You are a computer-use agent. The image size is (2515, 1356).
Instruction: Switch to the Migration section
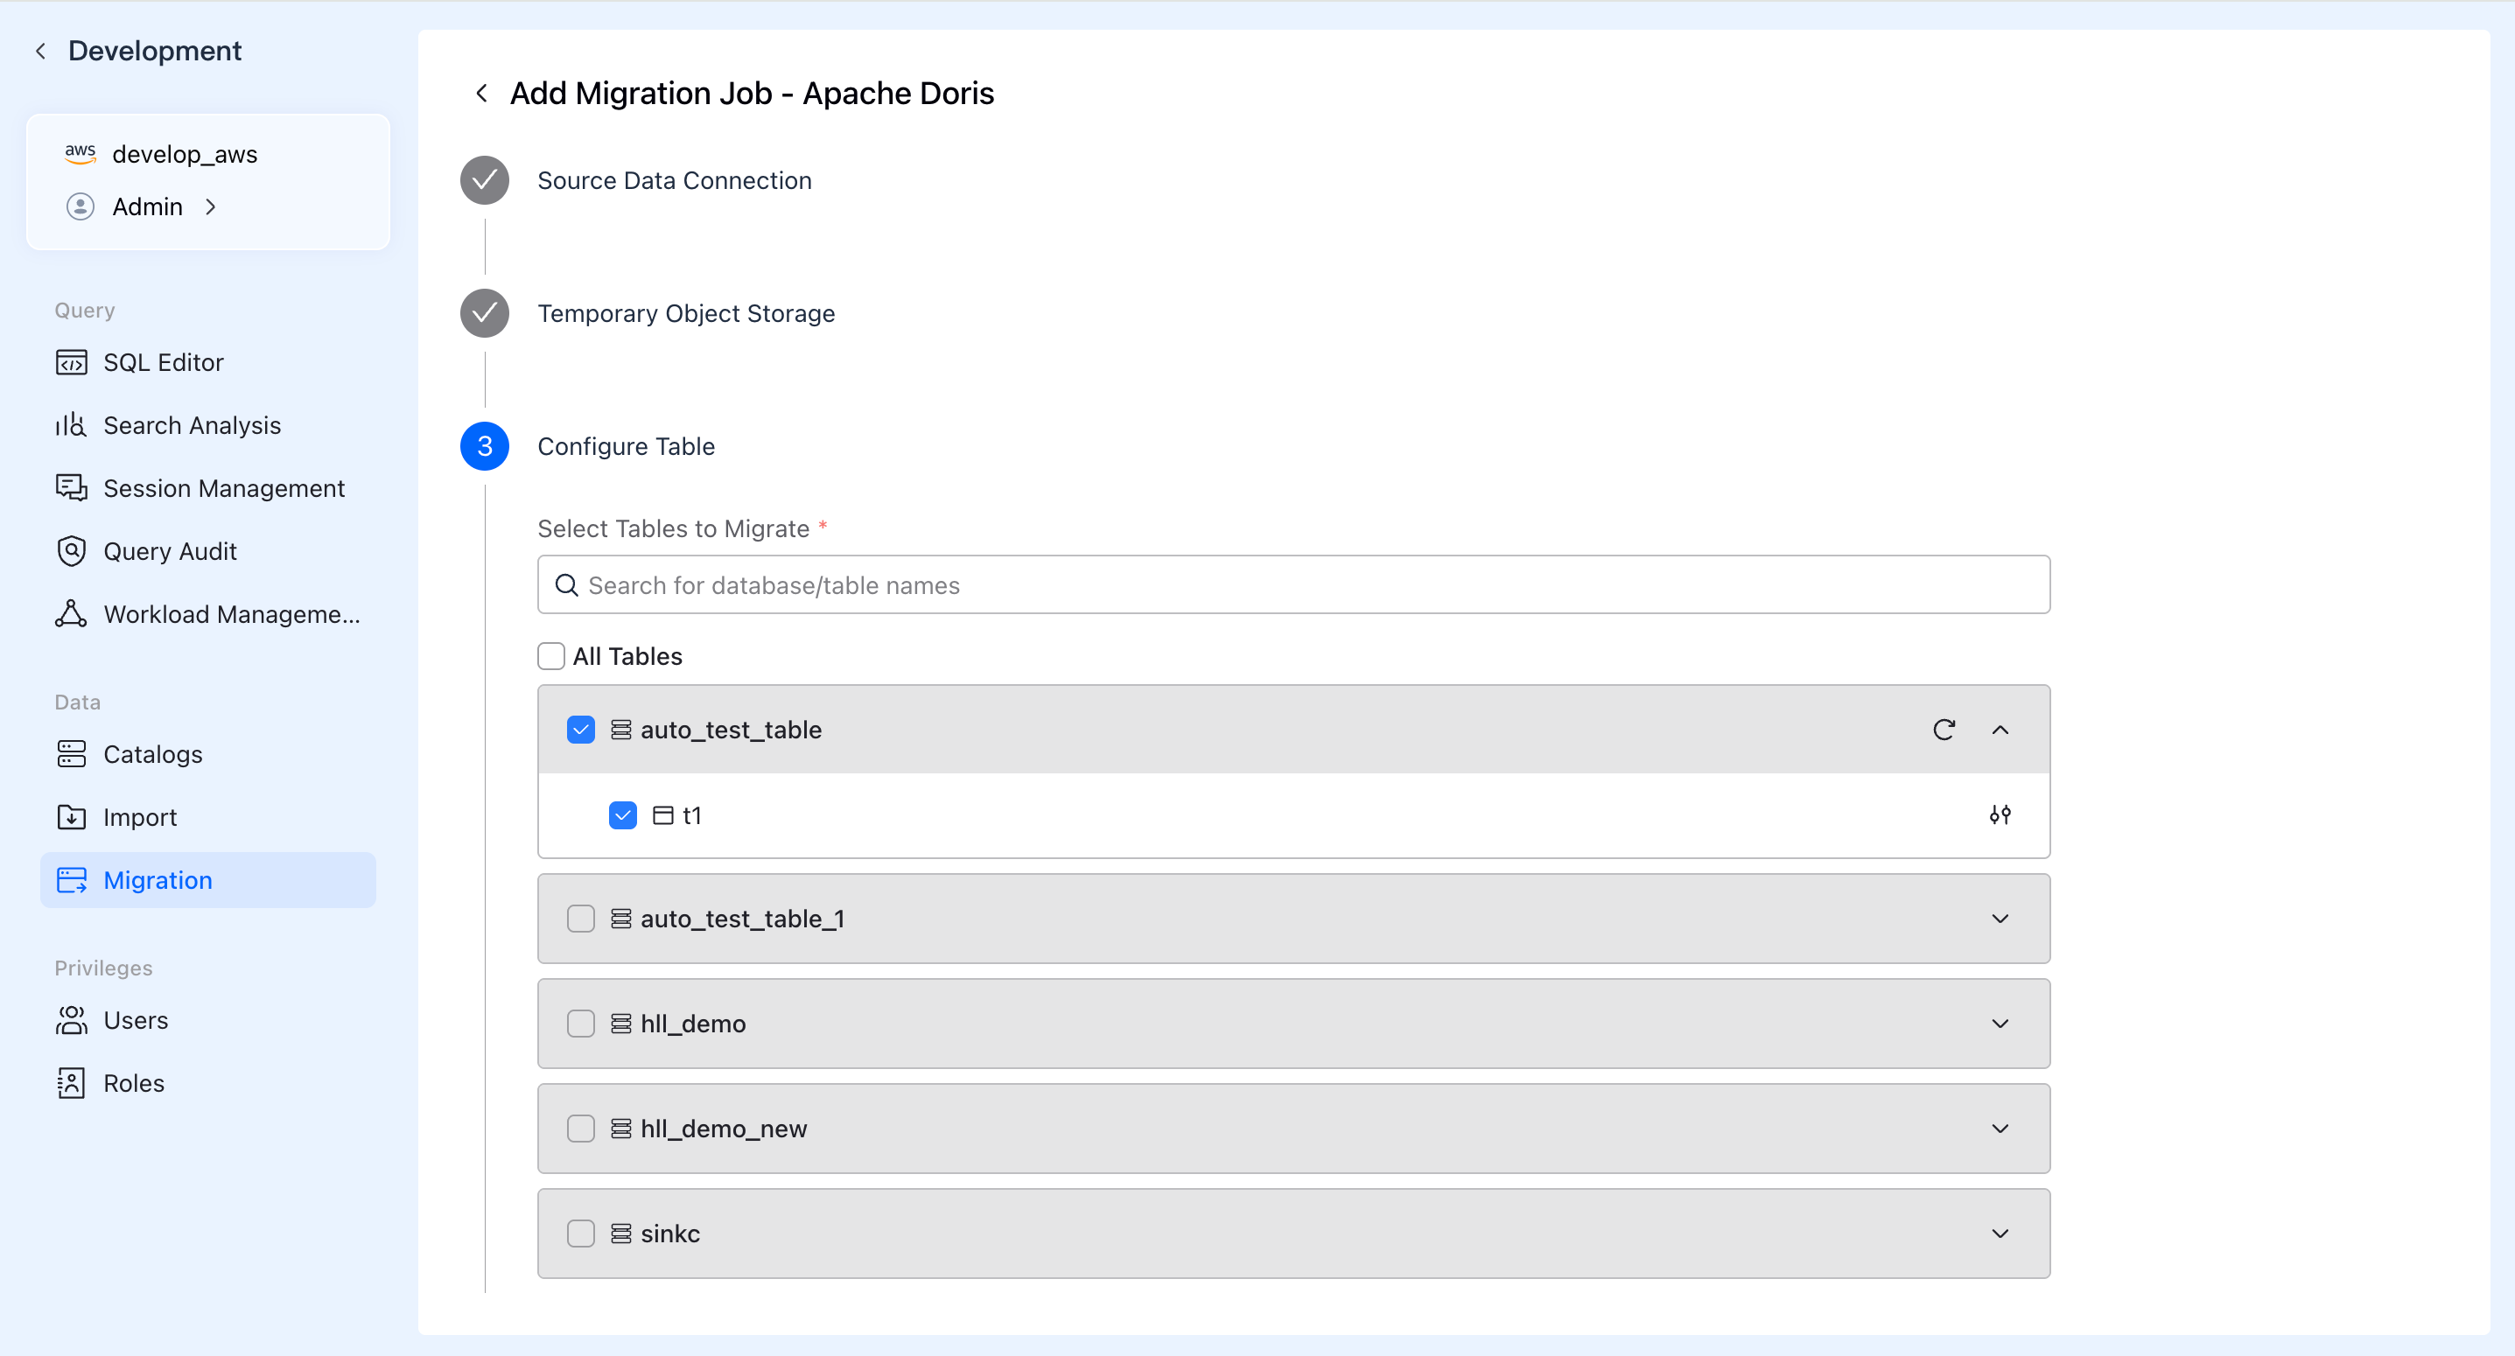158,879
